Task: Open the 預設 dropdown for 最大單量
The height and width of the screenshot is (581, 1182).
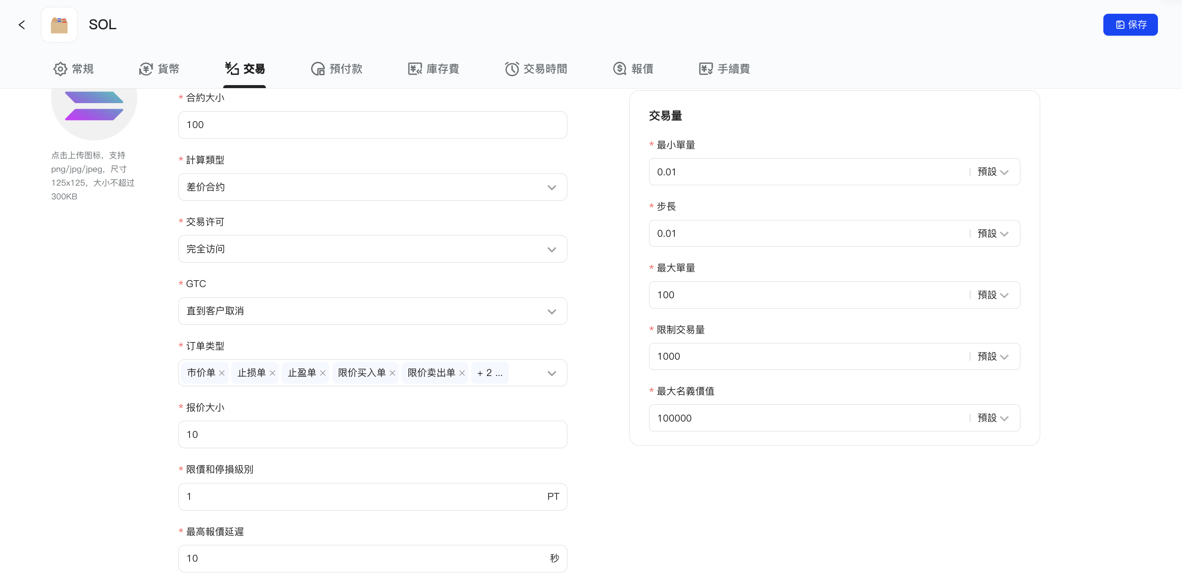Action: (x=992, y=295)
